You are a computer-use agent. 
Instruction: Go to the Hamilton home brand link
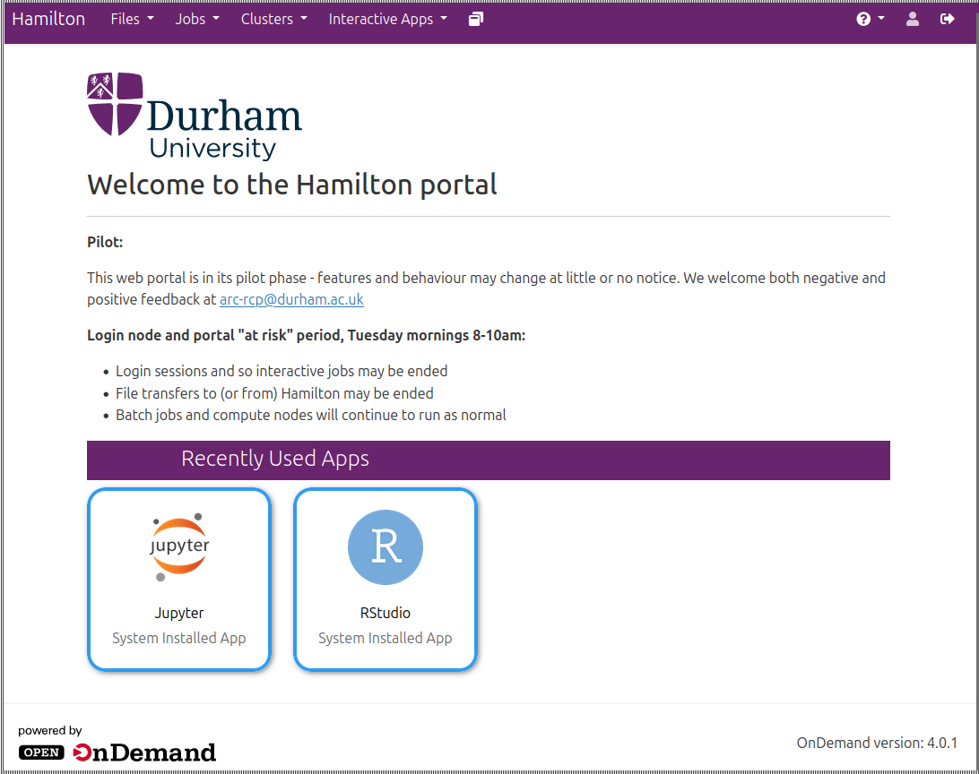tap(48, 20)
